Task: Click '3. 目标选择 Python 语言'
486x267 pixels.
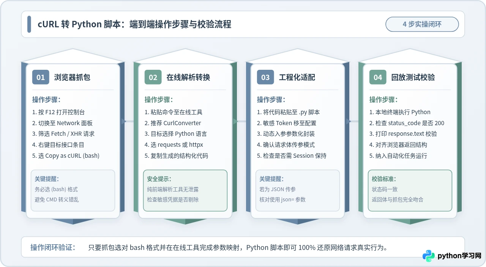Action: tap(176, 134)
